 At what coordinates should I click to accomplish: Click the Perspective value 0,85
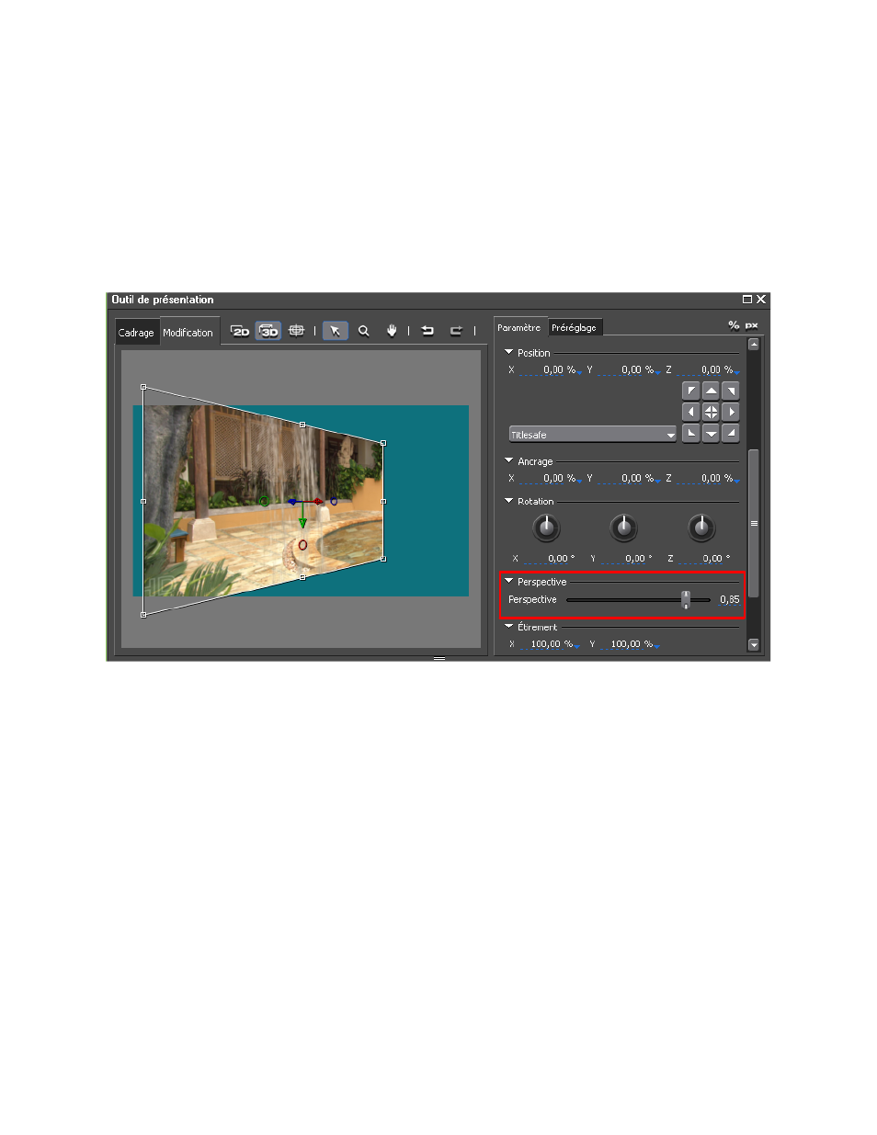(x=729, y=599)
